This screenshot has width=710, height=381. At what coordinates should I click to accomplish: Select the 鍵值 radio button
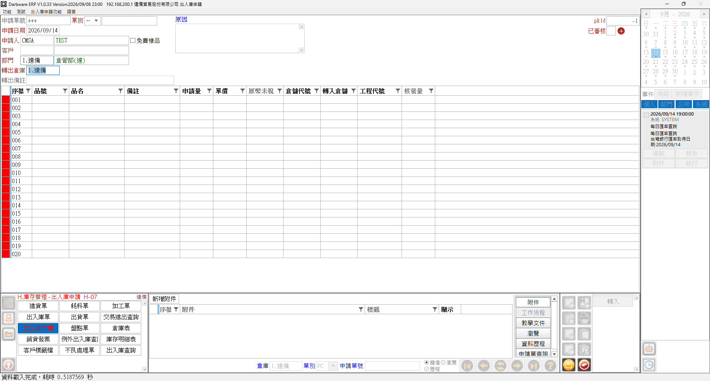[427, 363]
